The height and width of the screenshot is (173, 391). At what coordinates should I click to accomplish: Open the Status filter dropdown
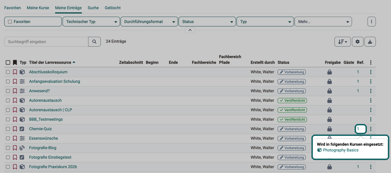click(207, 22)
